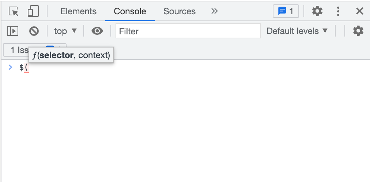The width and height of the screenshot is (370, 182).
Task: Click the selector, context signature tooltip
Action: (x=71, y=56)
